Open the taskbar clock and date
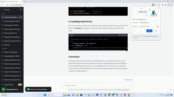This screenshot has width=174, height=97. [167, 95]
